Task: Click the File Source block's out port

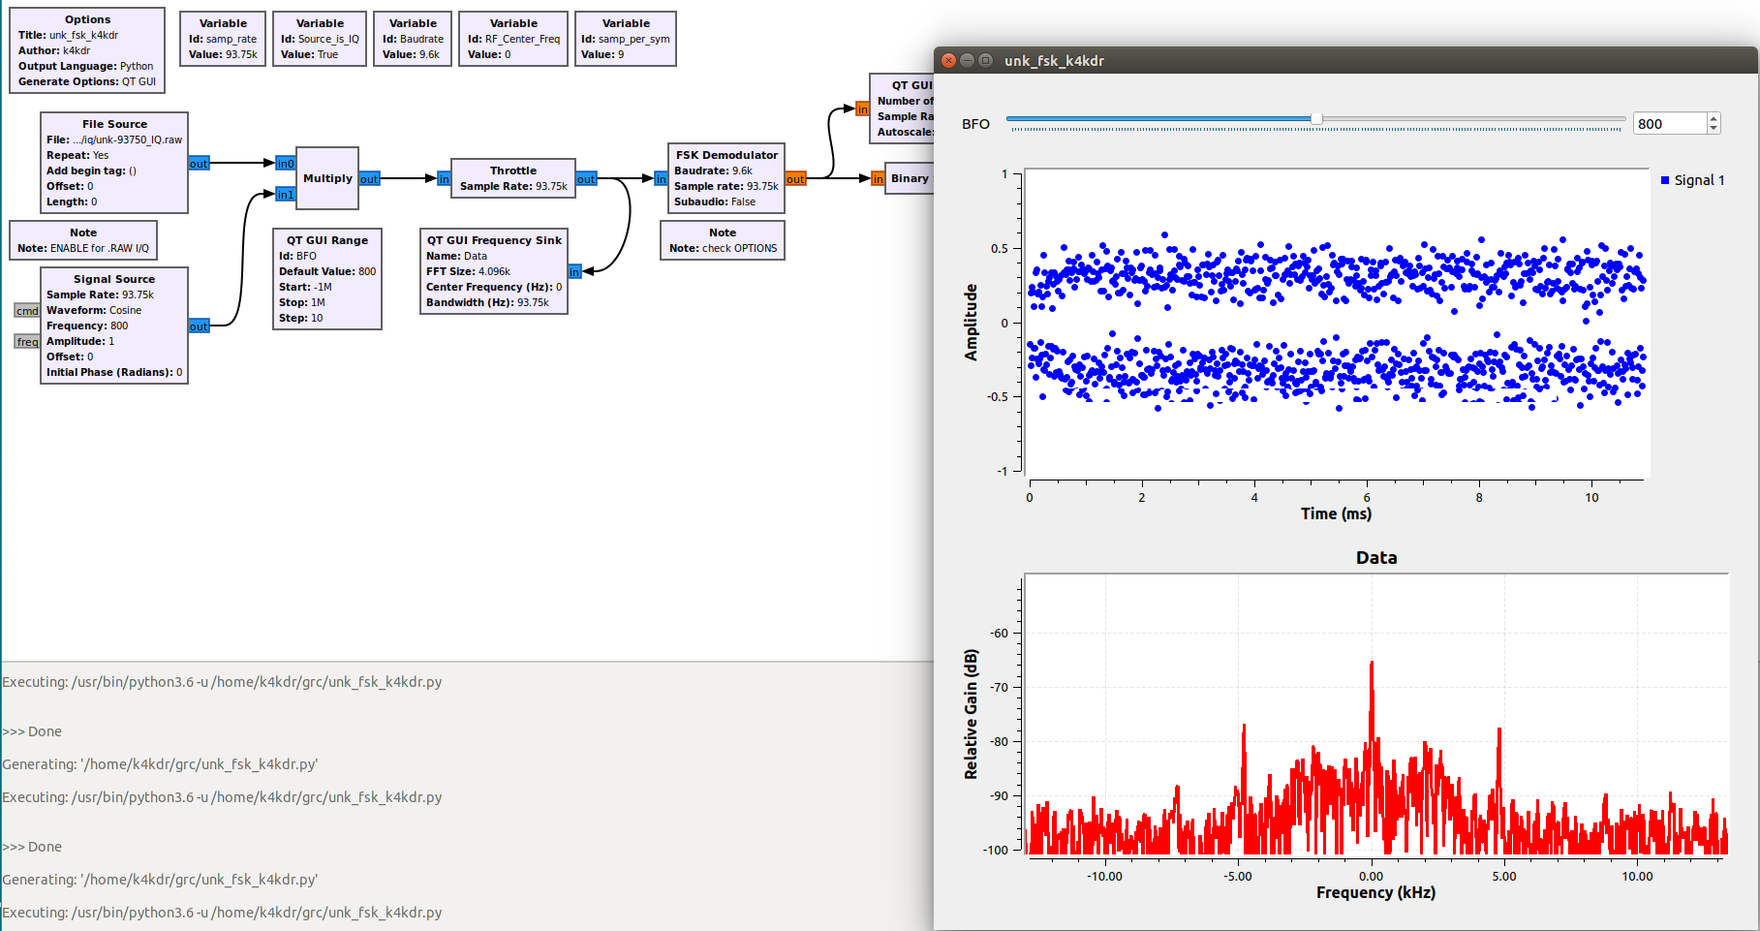Action: click(x=199, y=164)
